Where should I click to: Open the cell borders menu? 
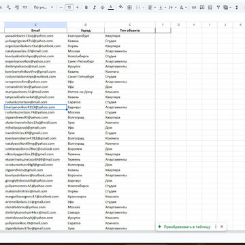point(129,7)
